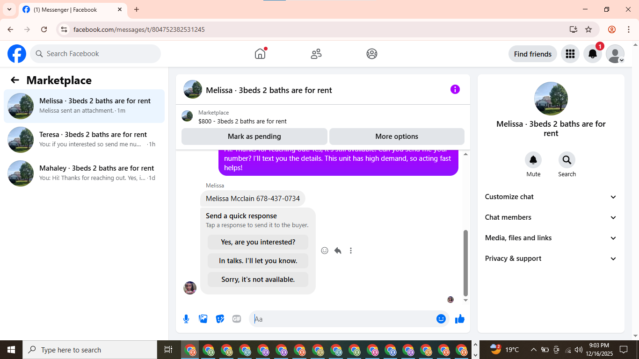Image resolution: width=639 pixels, height=359 pixels.
Task: Open the emoji picker in message box
Action: pos(441,319)
